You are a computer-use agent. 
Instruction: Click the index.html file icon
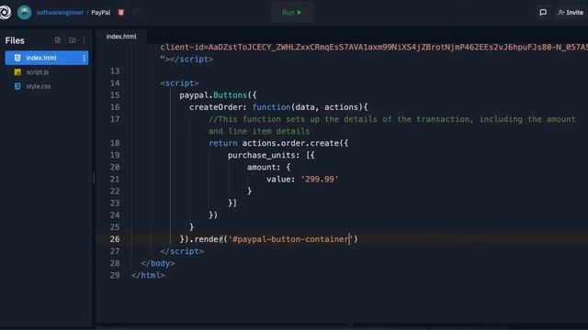point(17,58)
